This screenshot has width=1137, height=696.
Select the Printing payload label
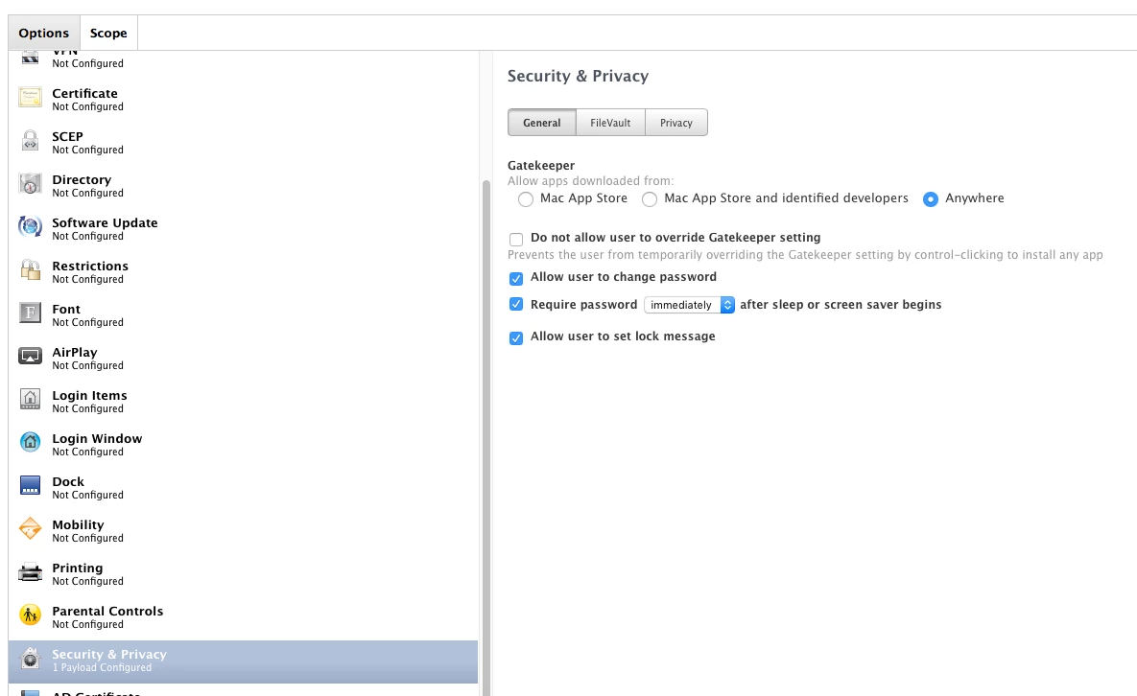tap(77, 568)
